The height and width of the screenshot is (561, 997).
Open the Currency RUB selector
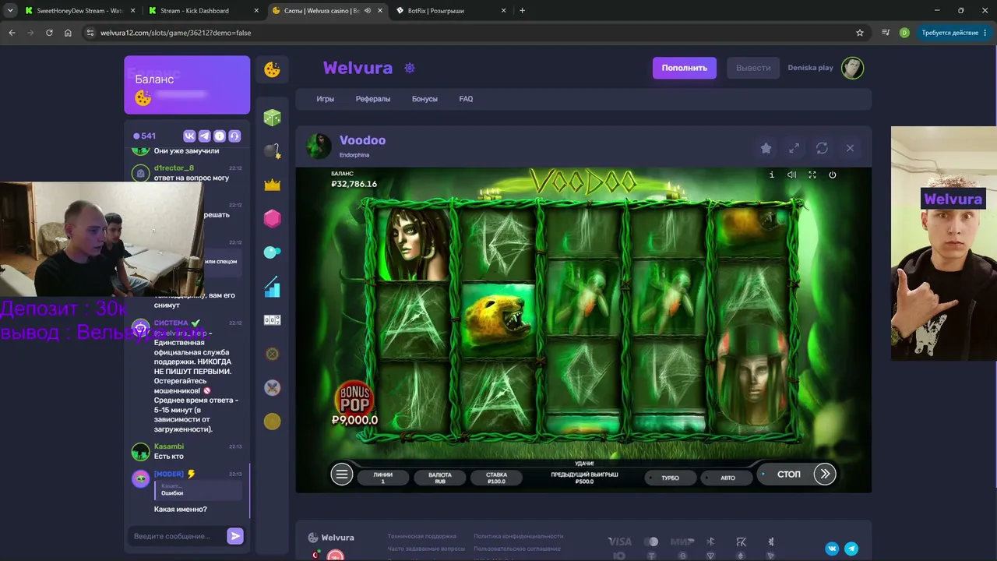tap(439, 478)
